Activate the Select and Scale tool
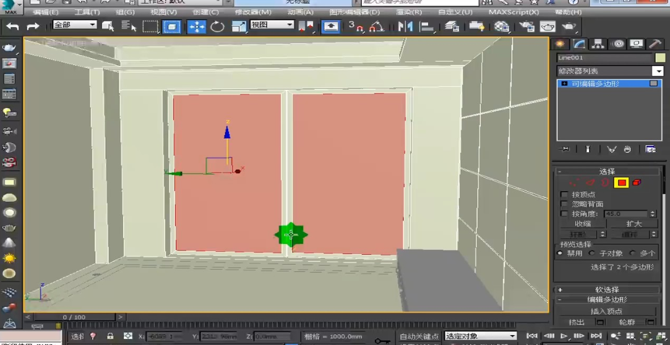670x345 pixels. (239, 27)
